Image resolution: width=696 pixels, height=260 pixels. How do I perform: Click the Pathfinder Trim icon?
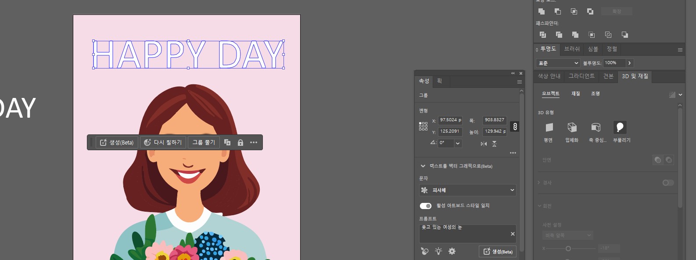click(559, 35)
